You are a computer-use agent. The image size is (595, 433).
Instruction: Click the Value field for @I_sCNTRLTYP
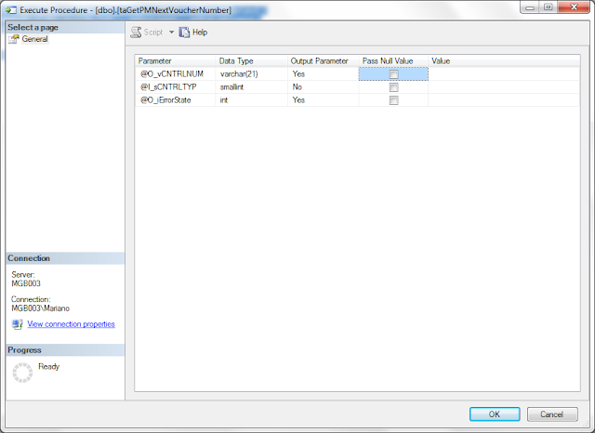[504, 87]
